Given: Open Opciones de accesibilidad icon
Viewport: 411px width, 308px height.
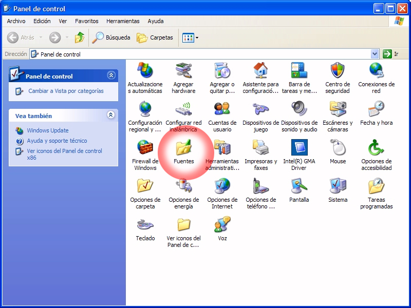Looking at the screenshot, I should 376,147.
